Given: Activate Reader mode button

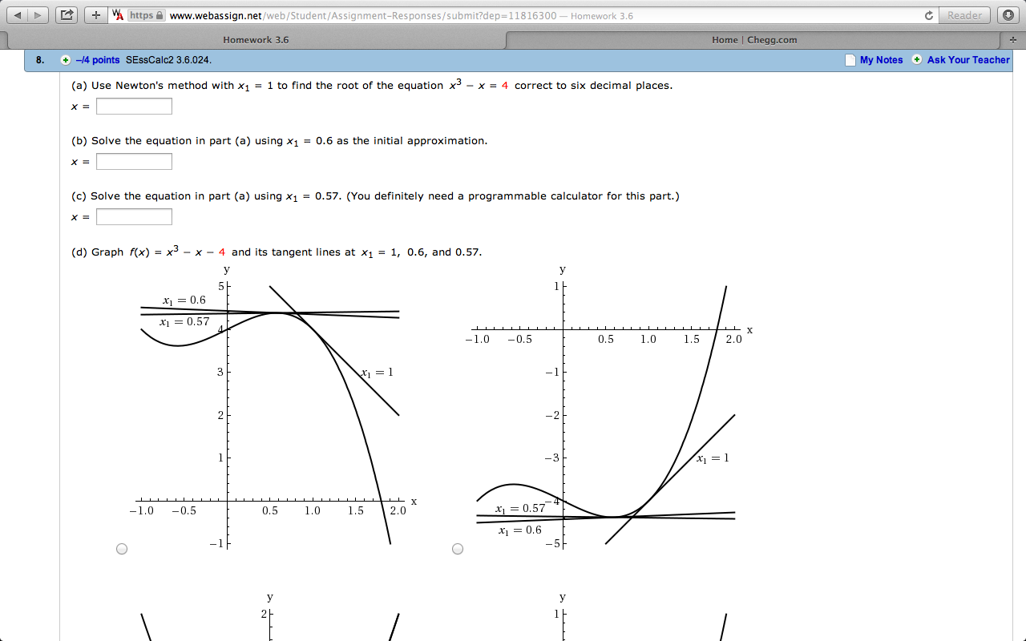Looking at the screenshot, I should [x=964, y=14].
